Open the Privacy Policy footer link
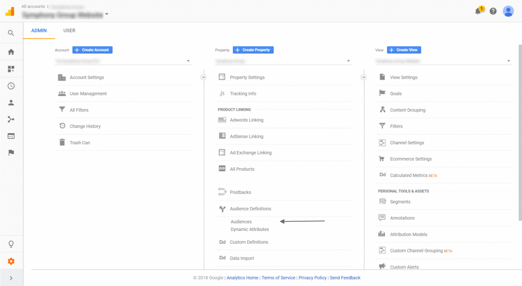This screenshot has width=522, height=286. (312, 278)
